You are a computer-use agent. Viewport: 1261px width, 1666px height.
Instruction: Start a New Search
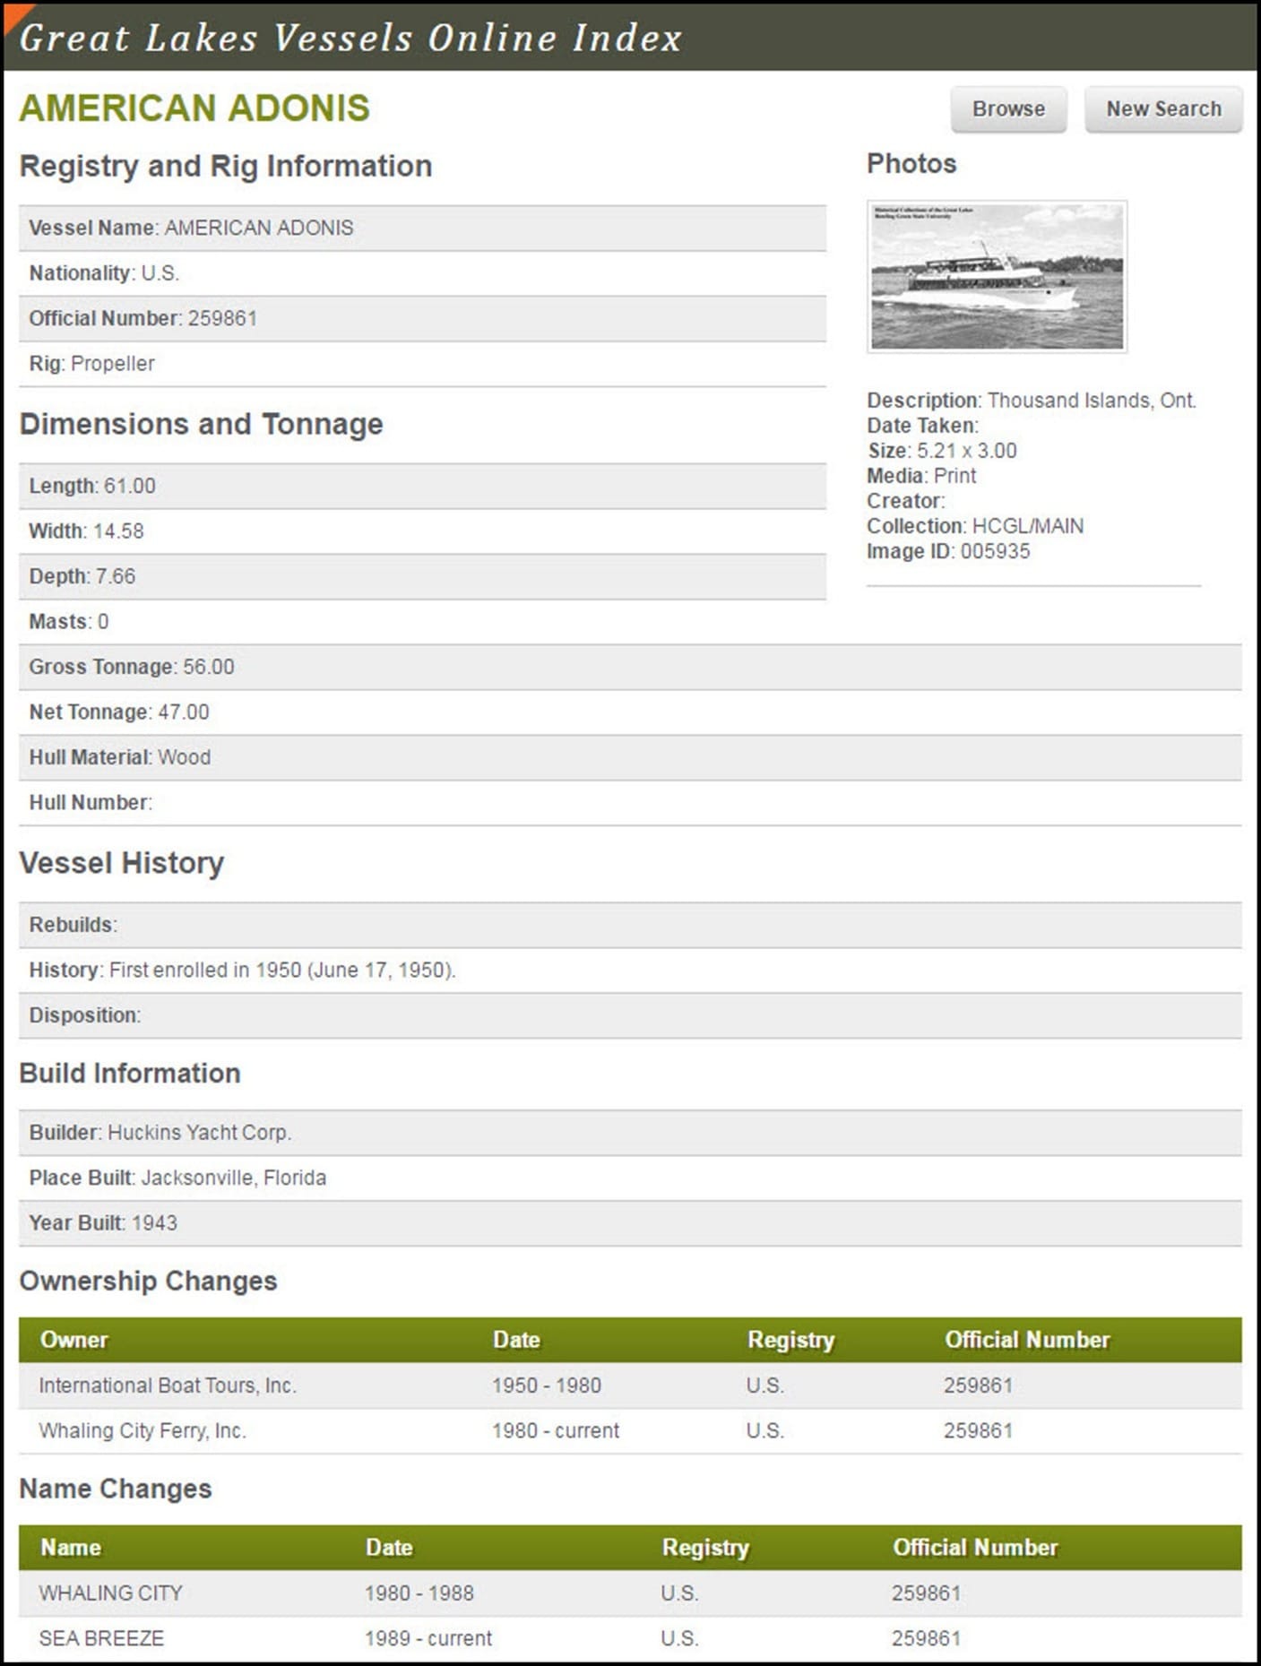(x=1162, y=109)
